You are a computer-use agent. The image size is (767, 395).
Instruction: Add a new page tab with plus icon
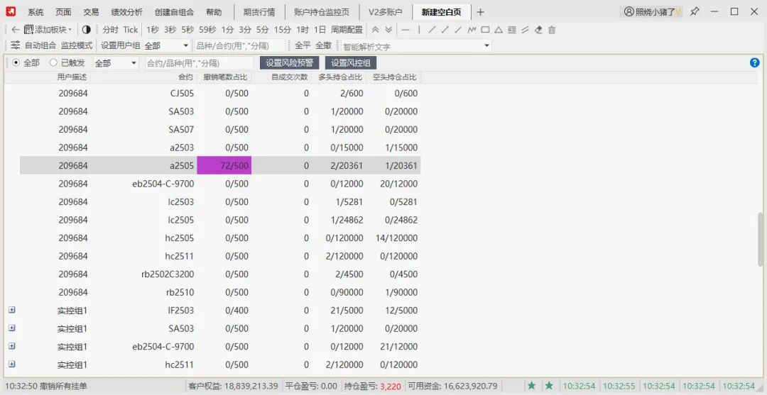pyautogui.click(x=480, y=12)
